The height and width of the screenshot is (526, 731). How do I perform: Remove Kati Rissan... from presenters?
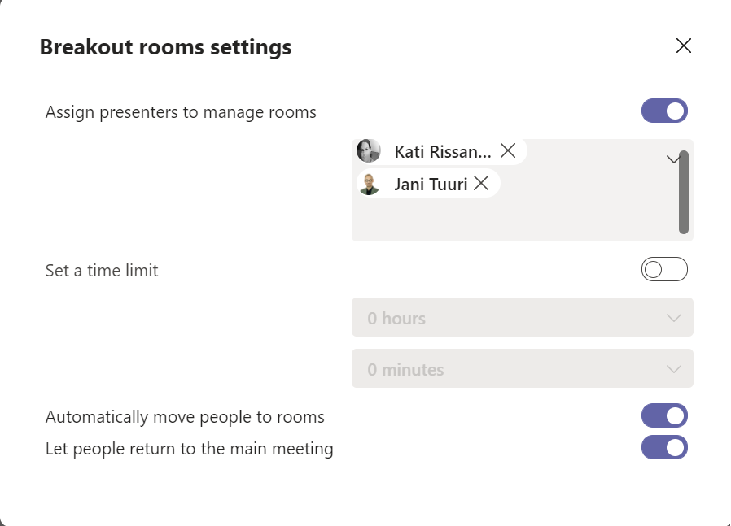point(508,150)
